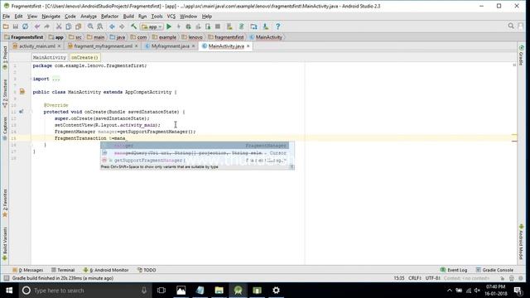Viewport: 530px width, 298px height.
Task: Click the navigate Back arrow icon
Action: click(112, 26)
